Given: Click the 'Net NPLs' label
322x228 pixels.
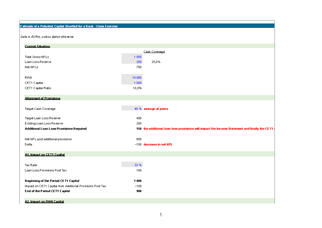Looking at the screenshot, I should click(32, 67).
